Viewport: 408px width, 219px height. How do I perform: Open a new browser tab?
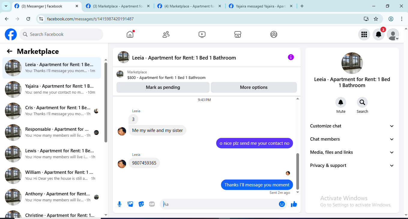(x=302, y=6)
